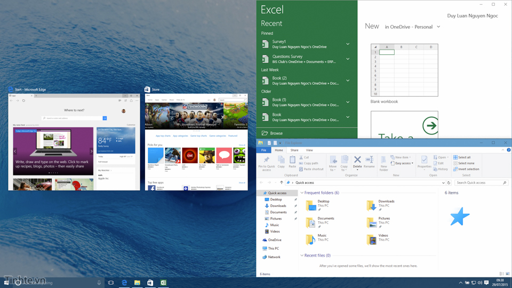Open the Desktop folder in Frequent folders
This screenshot has height=288, width=512.
317,206
